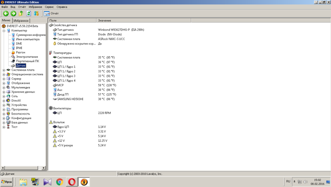The width and height of the screenshot is (331, 187).
Task: Select Имя компьютера tree item
Action: (x=28, y=39)
